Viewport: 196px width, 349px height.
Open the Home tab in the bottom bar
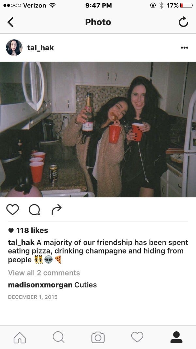[20, 338]
